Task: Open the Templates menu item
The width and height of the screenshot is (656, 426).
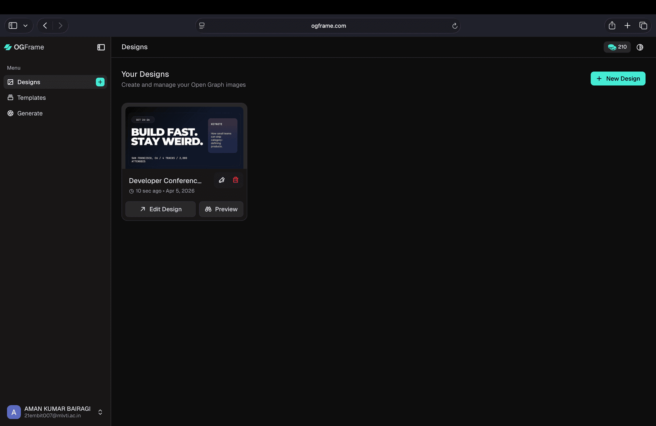Action: point(55,98)
